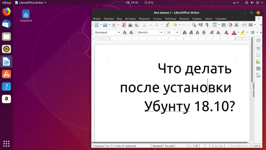
Task: Select the Clone Formatting brush
Action: click(x=167, y=25)
